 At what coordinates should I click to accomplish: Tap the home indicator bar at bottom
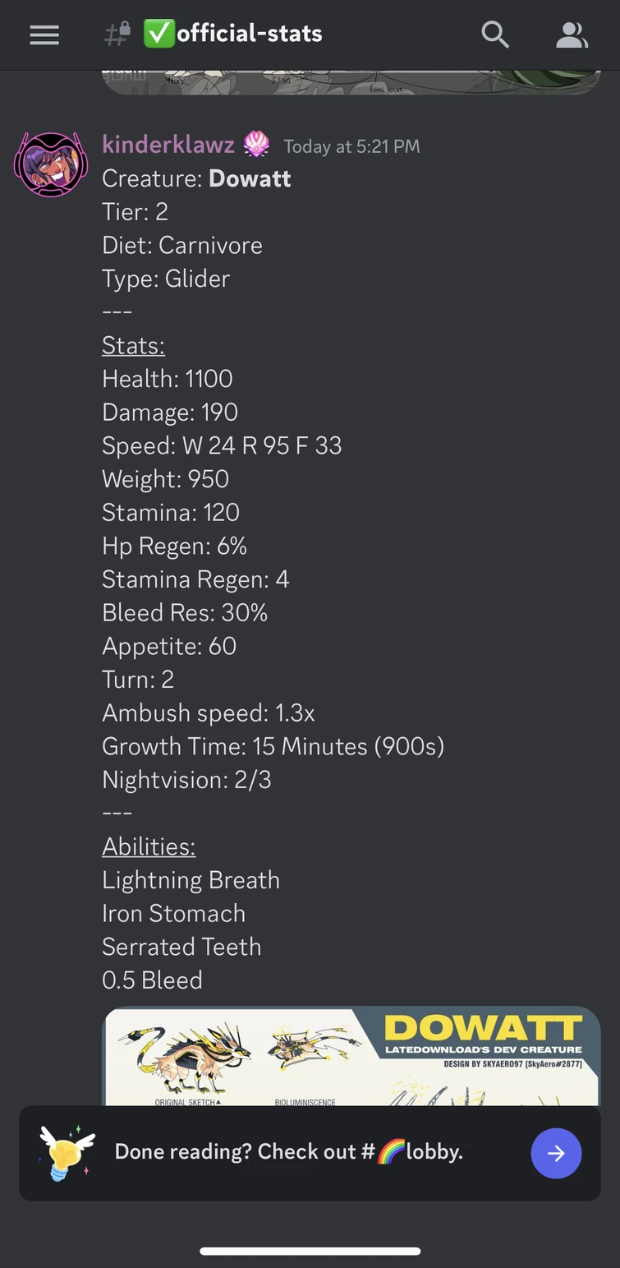click(x=310, y=1251)
